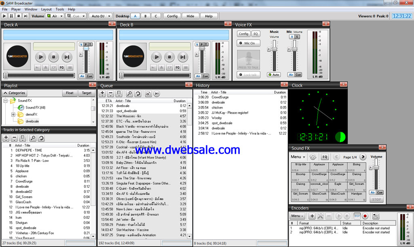Open Layout menu
Viewport: 414px width, 247px height.
[x=46, y=9]
